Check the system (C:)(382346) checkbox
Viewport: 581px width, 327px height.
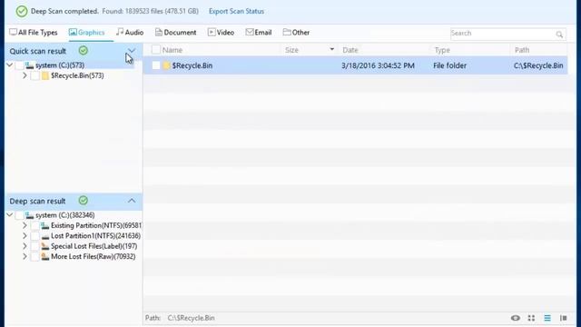point(19,215)
